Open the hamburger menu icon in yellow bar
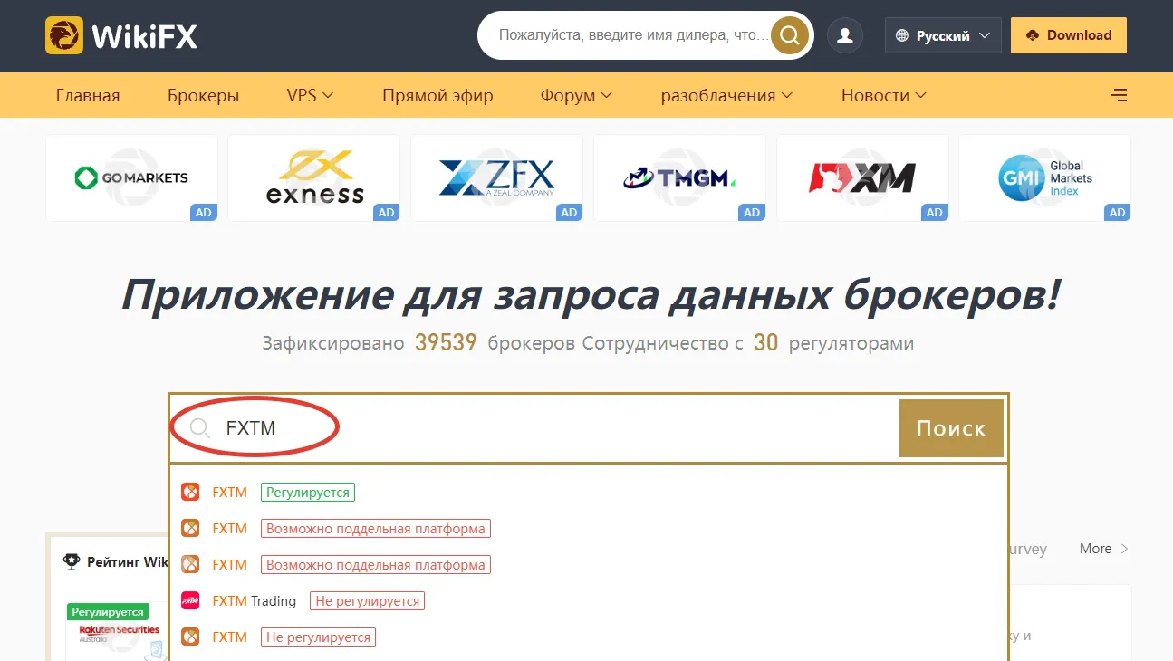 click(1120, 95)
